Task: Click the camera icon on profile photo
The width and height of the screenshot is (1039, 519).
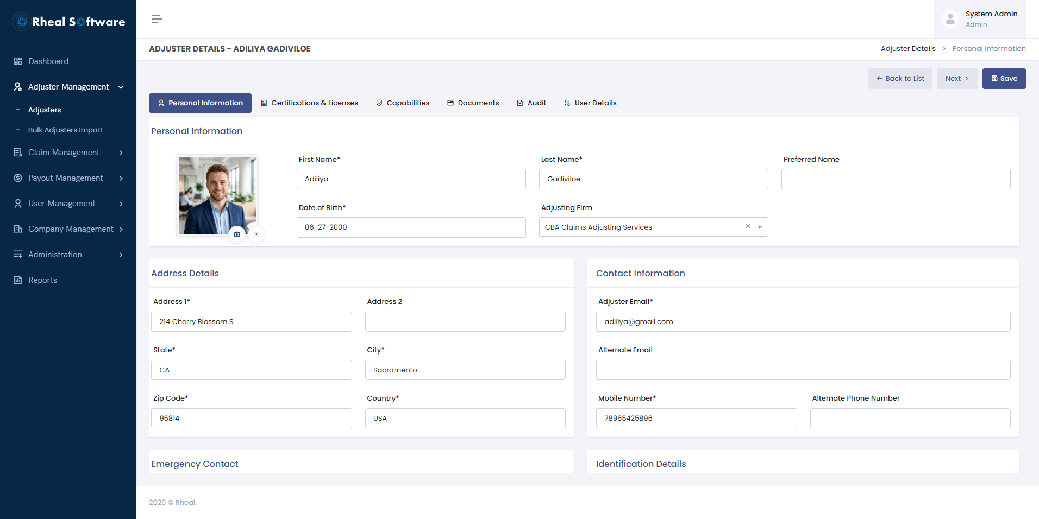Action: [x=237, y=235]
